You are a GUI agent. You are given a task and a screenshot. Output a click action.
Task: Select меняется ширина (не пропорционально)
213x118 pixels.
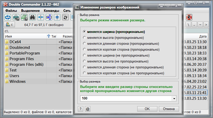point(116,56)
